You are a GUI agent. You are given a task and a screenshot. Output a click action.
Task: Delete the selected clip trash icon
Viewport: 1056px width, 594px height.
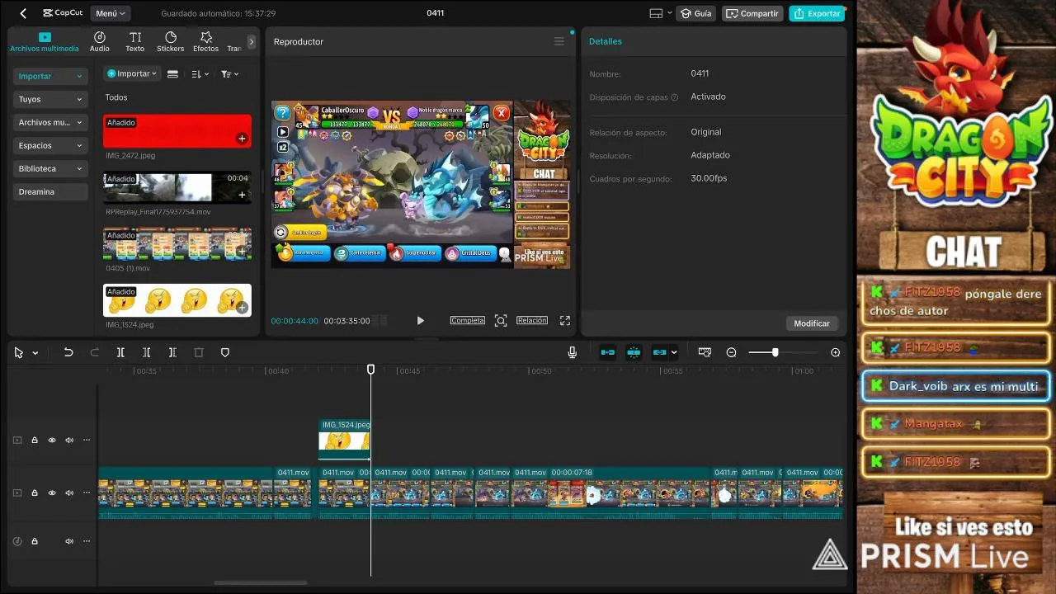click(199, 352)
